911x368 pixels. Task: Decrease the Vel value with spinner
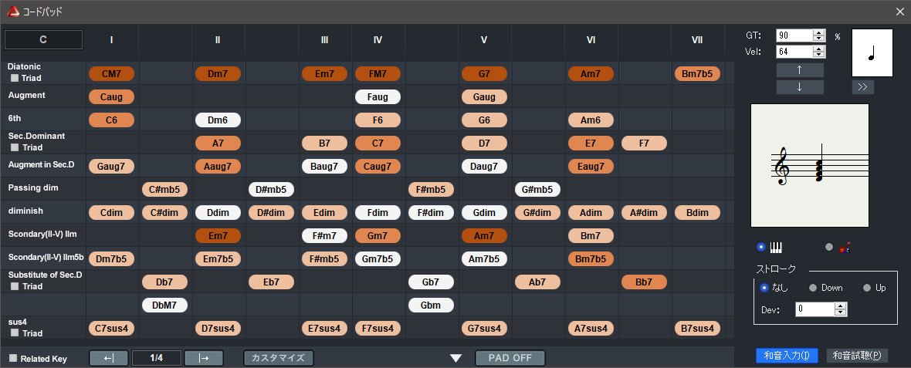tap(820, 55)
